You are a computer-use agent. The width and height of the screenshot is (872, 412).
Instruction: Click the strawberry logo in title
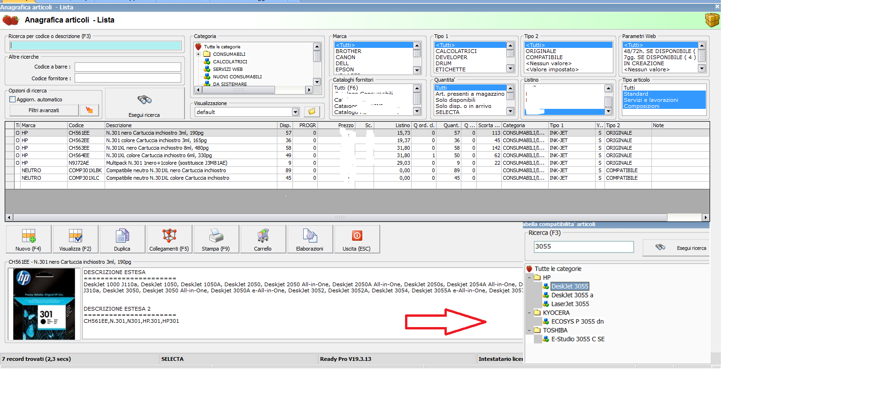(11, 20)
